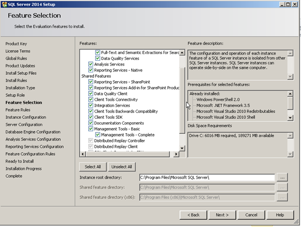
Task: Go Back to previous setup page
Action: point(193,215)
